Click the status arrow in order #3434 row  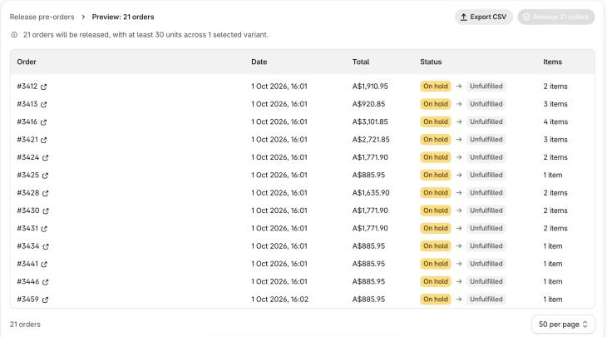point(459,246)
